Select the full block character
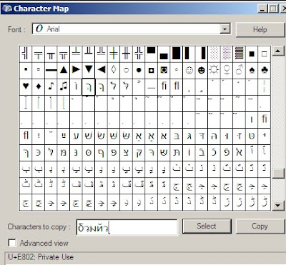286x265 pixels. click(177, 54)
